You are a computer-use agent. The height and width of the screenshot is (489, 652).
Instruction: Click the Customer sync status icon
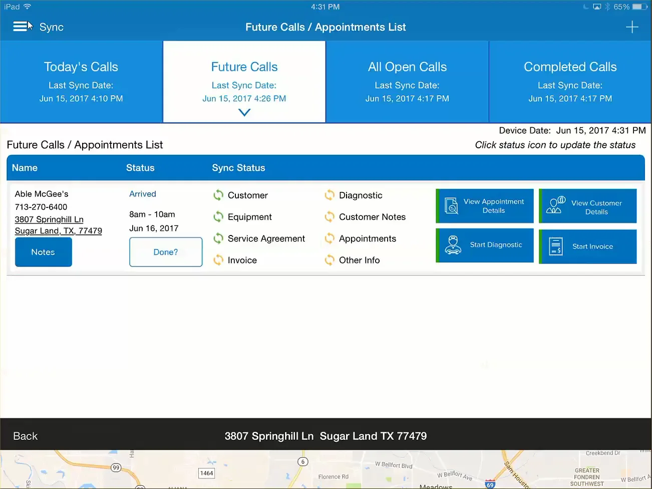218,195
